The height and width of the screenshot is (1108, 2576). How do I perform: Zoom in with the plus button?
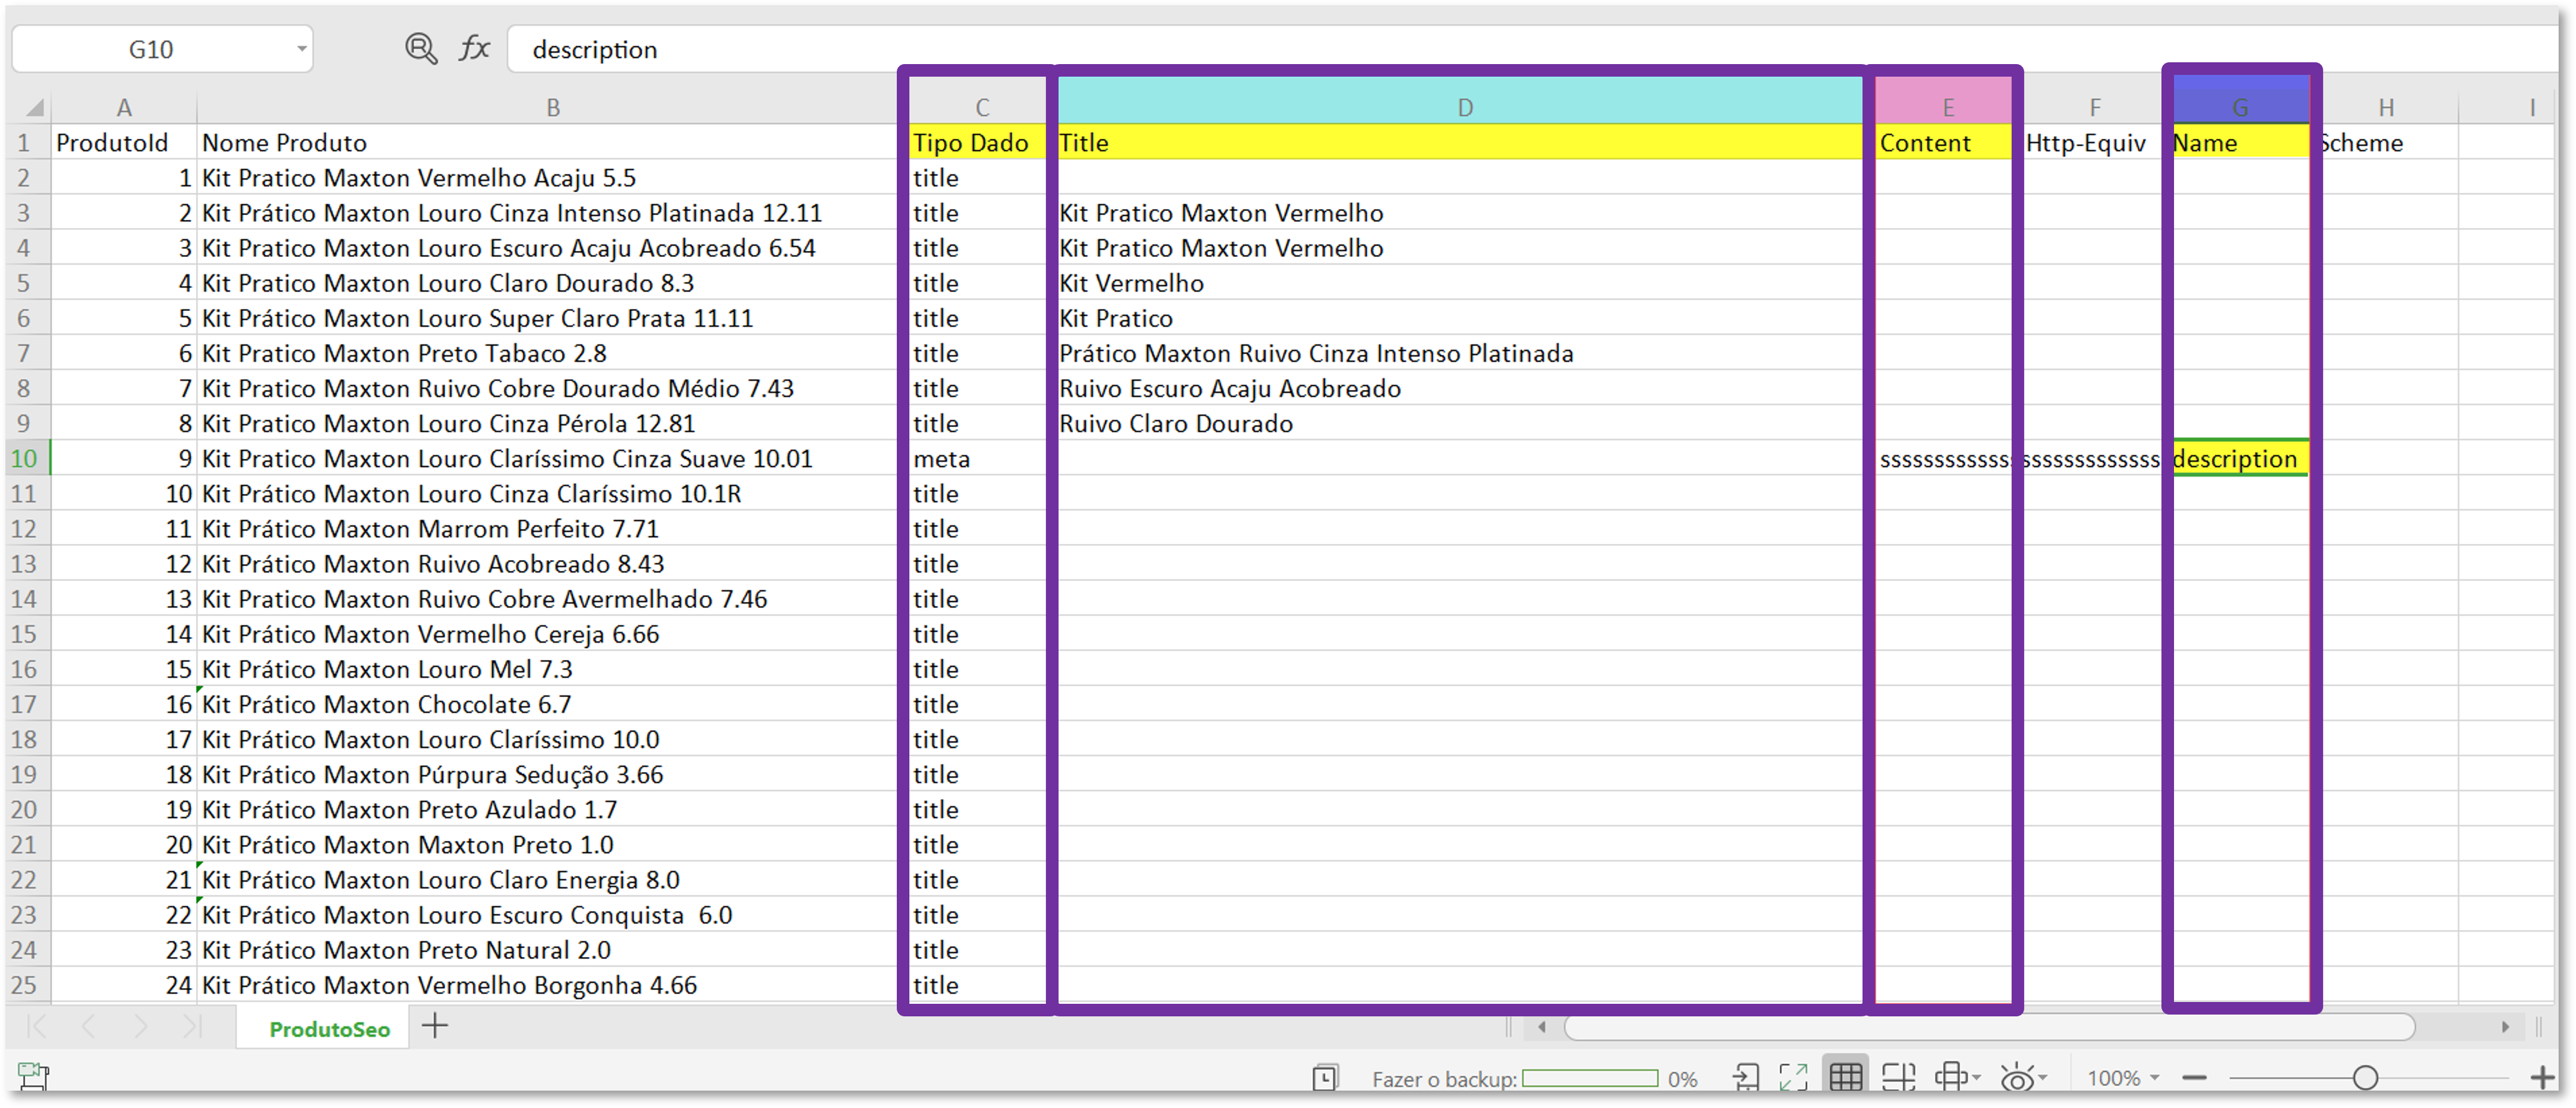(x=2543, y=1078)
